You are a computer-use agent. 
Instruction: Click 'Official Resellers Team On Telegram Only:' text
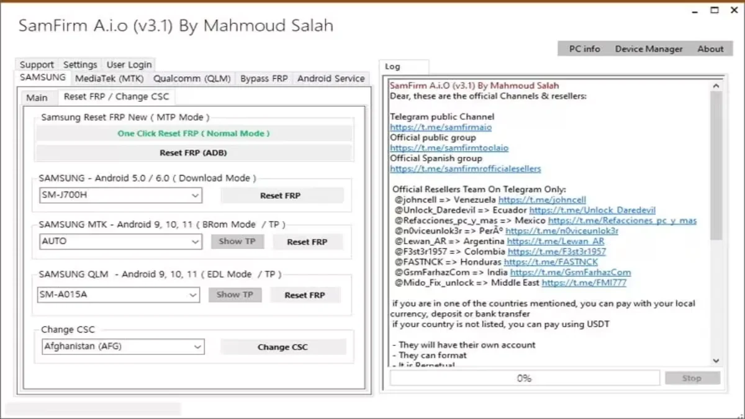click(479, 189)
